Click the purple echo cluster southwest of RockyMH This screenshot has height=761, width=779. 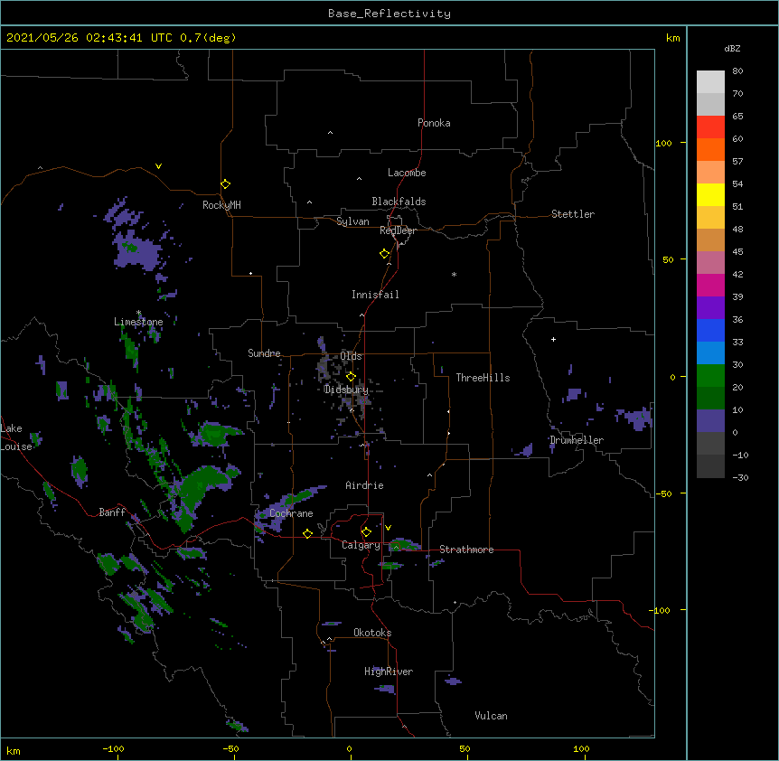pos(137,251)
